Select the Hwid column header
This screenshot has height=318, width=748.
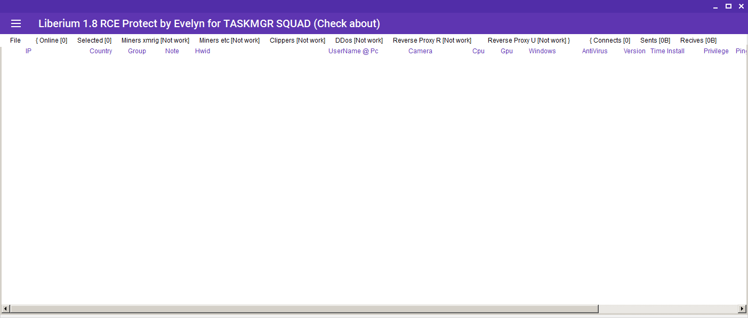(203, 51)
